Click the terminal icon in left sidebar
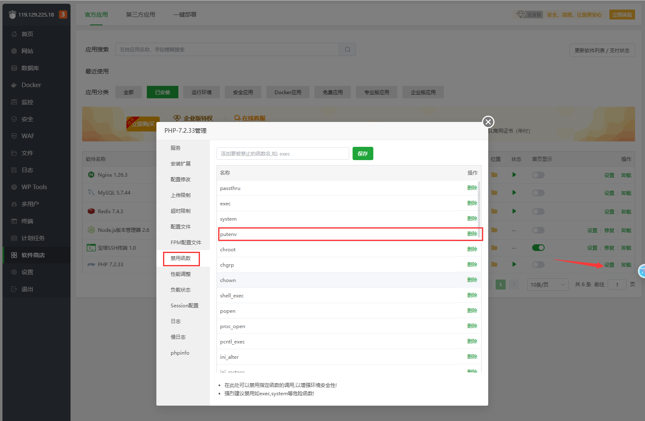The width and height of the screenshot is (645, 421). [x=14, y=221]
